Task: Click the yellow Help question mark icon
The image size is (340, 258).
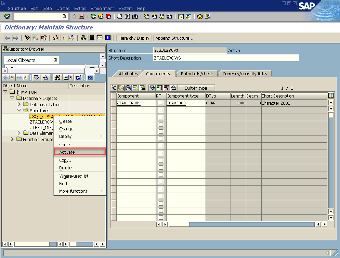Action: pos(200,16)
